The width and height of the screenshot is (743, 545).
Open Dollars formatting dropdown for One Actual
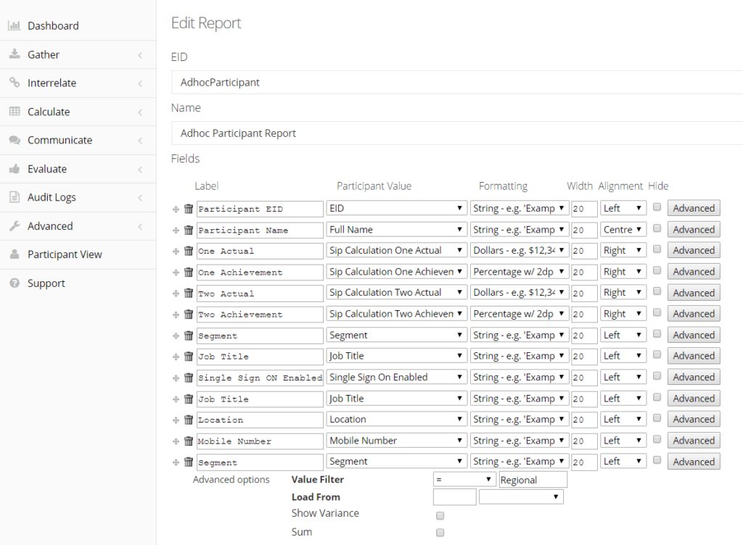[520, 250]
